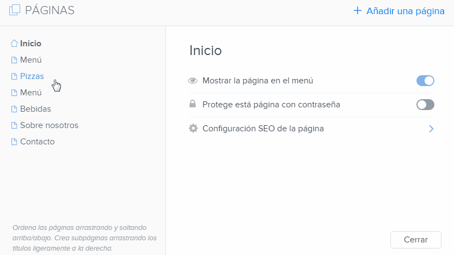Click the page icon next to Pizzas
Image resolution: width=454 pixels, height=255 pixels.
click(x=15, y=76)
